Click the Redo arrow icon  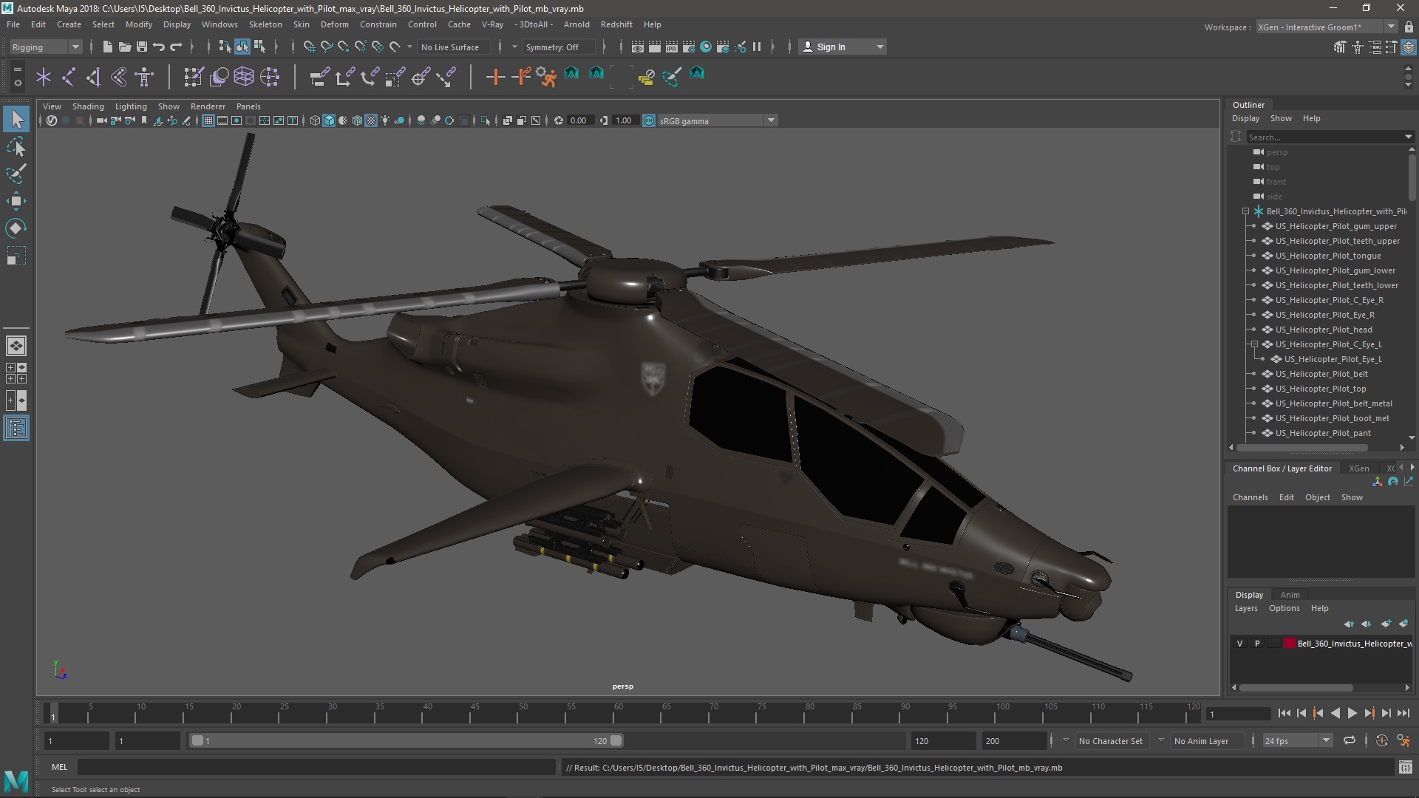pos(176,47)
